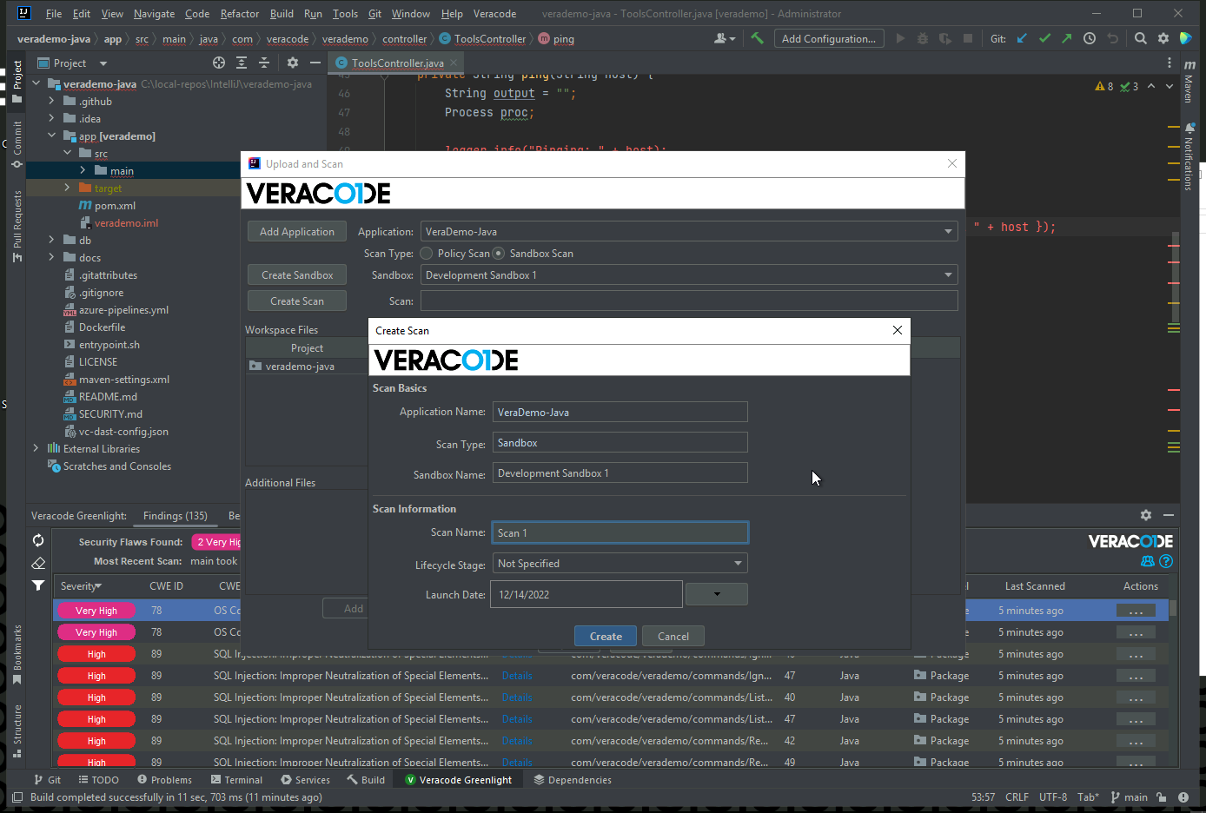The width and height of the screenshot is (1206, 813).
Task: Click the eraser clear findings icon
Action: coord(38,563)
